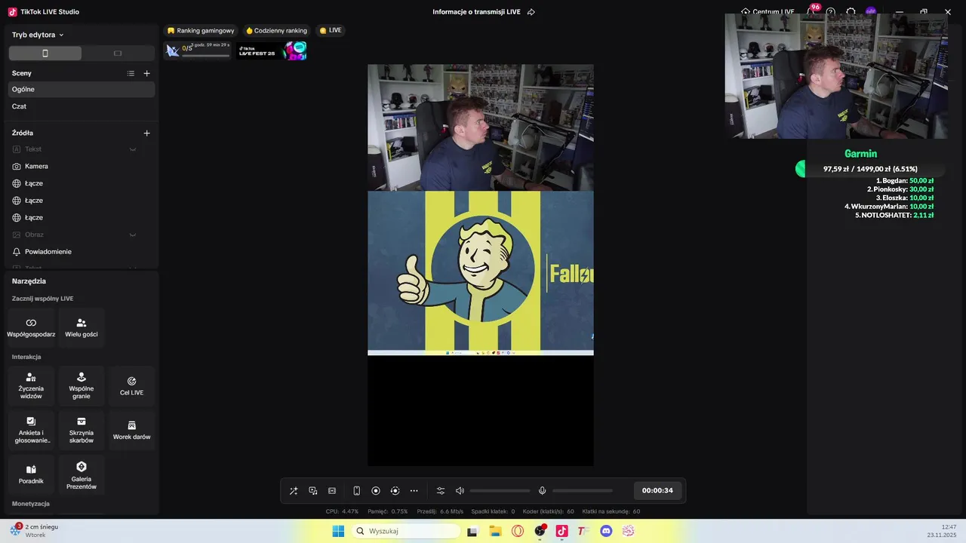This screenshot has height=543, width=966.
Task: Open Wspólne granie tool
Action: pos(82,386)
